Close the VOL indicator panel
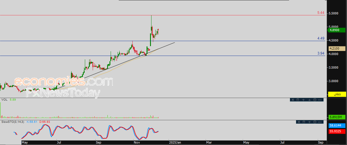This screenshot has height=145, width=347. [x=293, y=100]
